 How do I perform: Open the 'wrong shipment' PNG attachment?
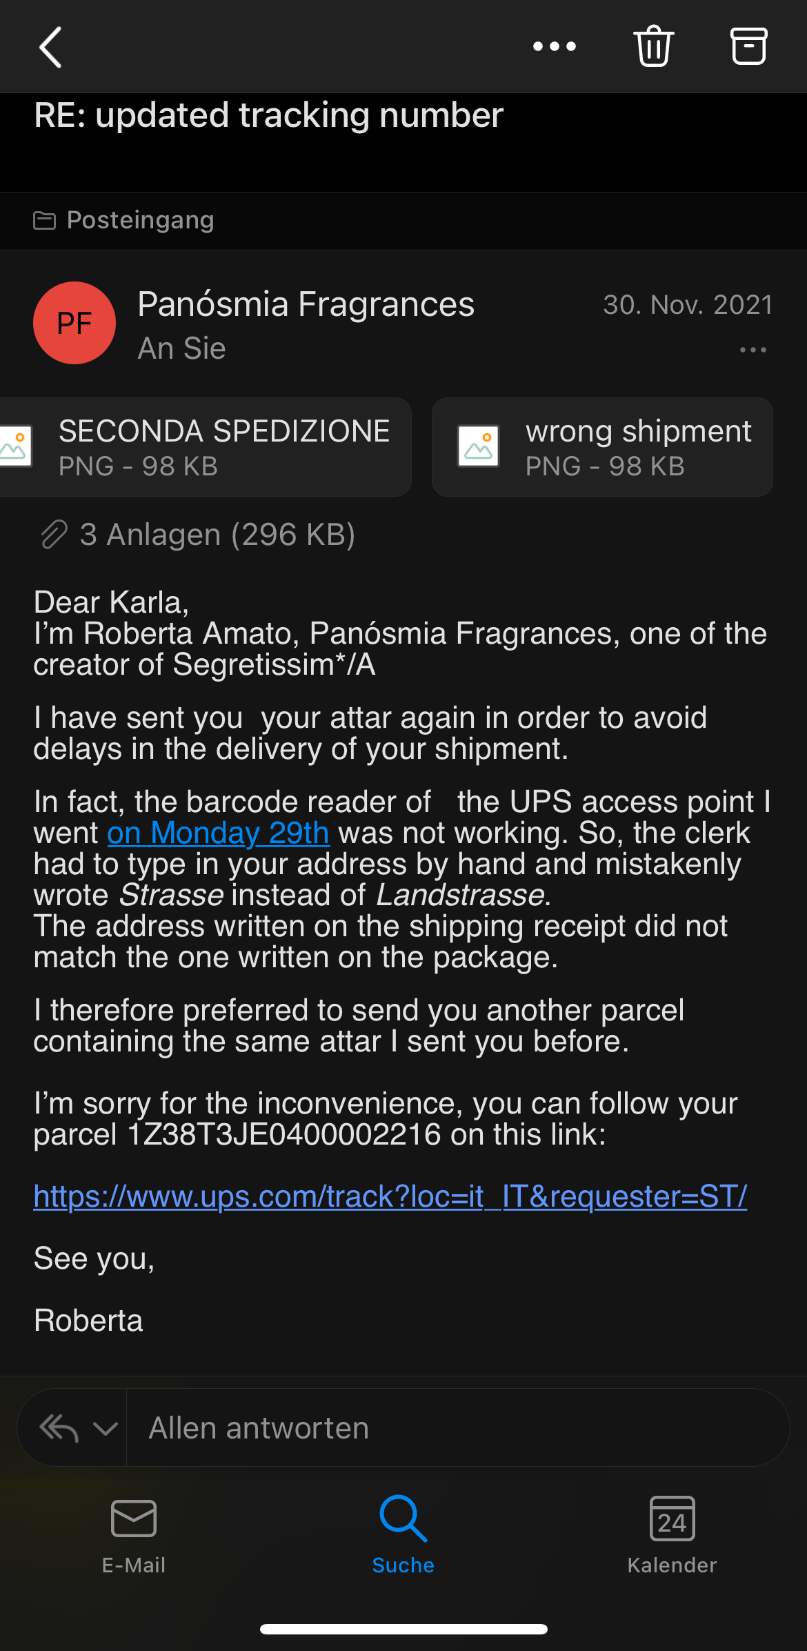(x=602, y=447)
